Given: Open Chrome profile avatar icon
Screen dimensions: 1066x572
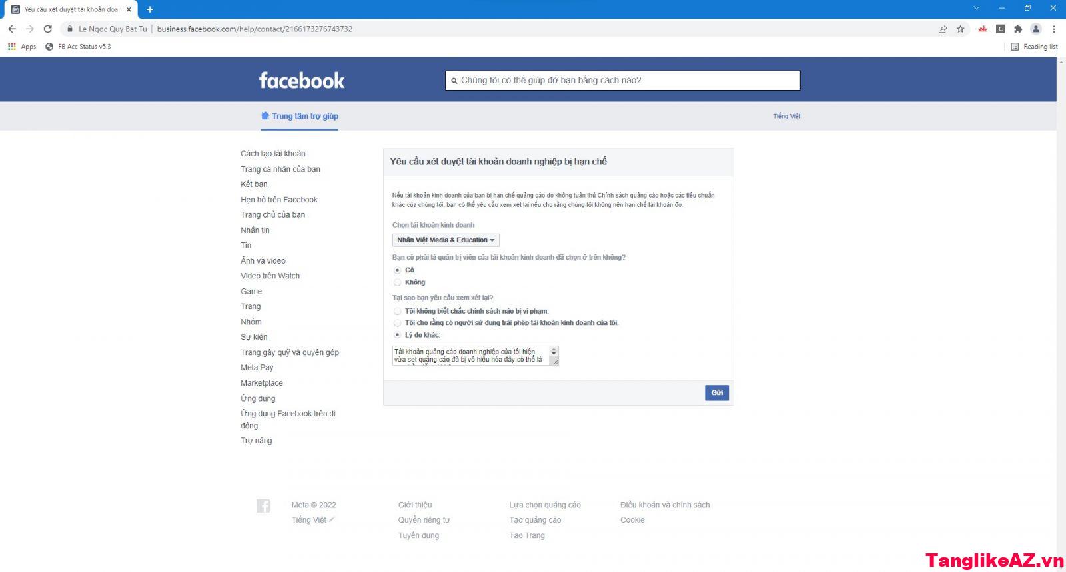Looking at the screenshot, I should point(1035,29).
